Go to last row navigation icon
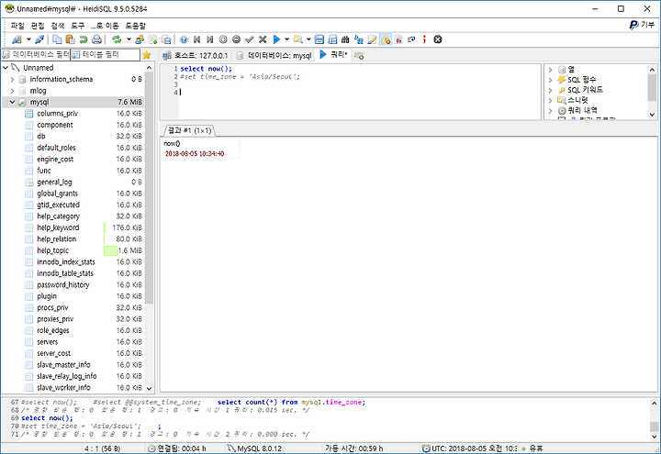Screen dimensions: 661x454 [x=210, y=39]
